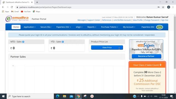Viewport: 176px width, 99px height.
Task: Click the battery tray icon
Action: tap(145, 96)
